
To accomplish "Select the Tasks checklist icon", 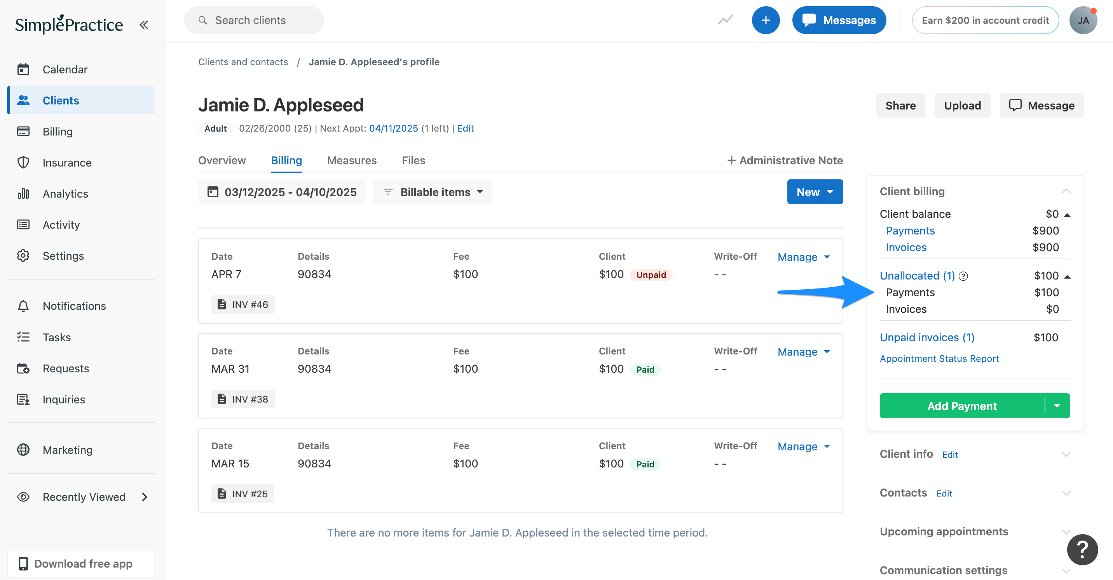I will tap(23, 337).
